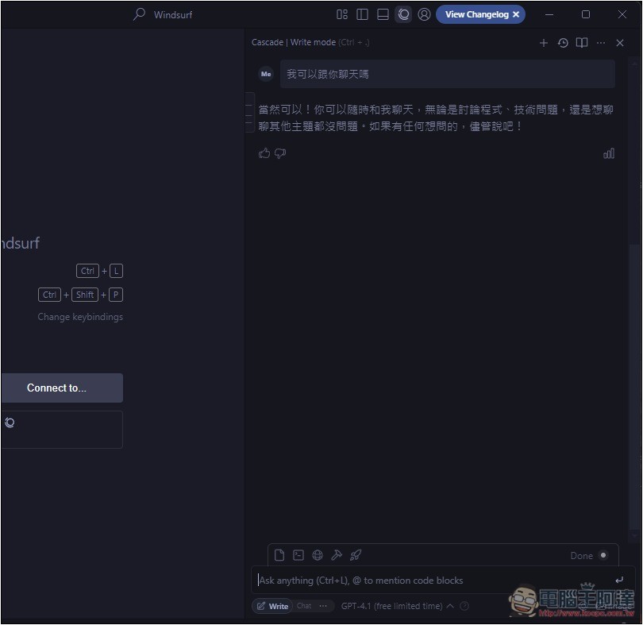The width and height of the screenshot is (643, 625).
Task: Click the globe web icon above input
Action: 318,555
